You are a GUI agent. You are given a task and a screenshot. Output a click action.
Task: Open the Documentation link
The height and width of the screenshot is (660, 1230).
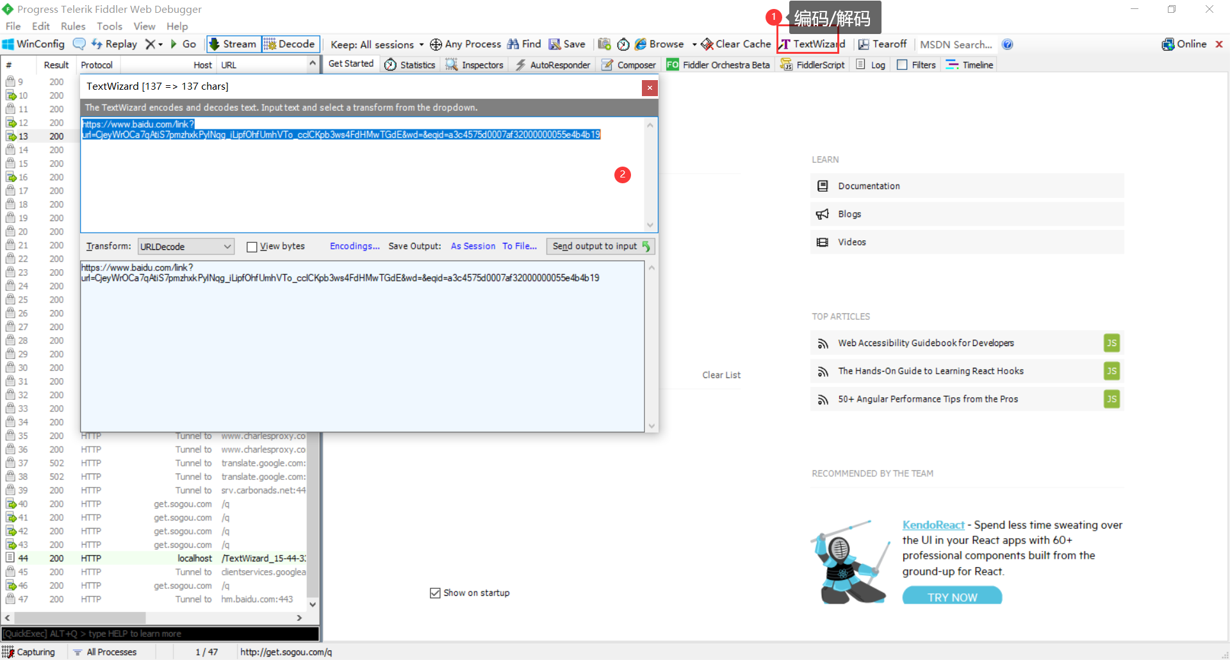(x=967, y=186)
